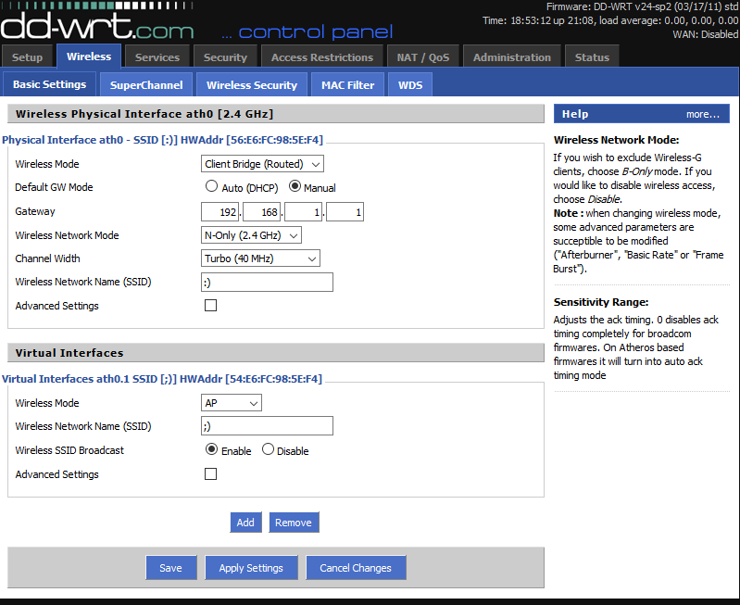This screenshot has width=740, height=605.
Task: Click ath0 SSID input field
Action: (267, 283)
